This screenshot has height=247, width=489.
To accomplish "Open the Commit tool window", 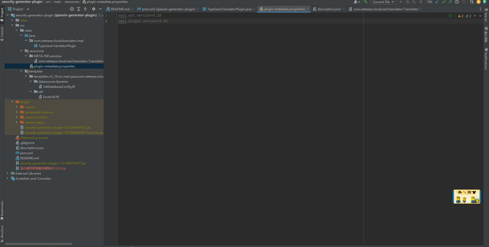I will [2, 34].
